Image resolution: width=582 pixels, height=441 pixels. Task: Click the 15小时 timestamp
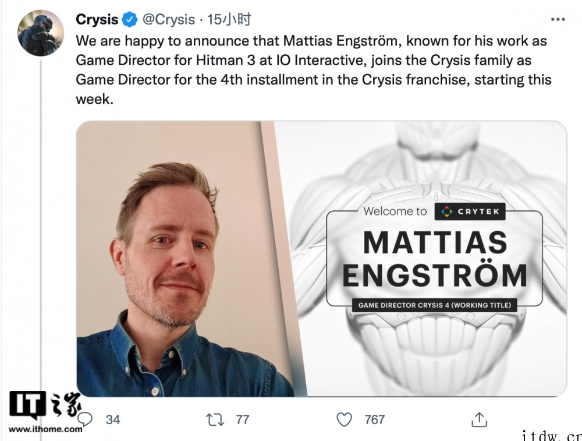[229, 19]
